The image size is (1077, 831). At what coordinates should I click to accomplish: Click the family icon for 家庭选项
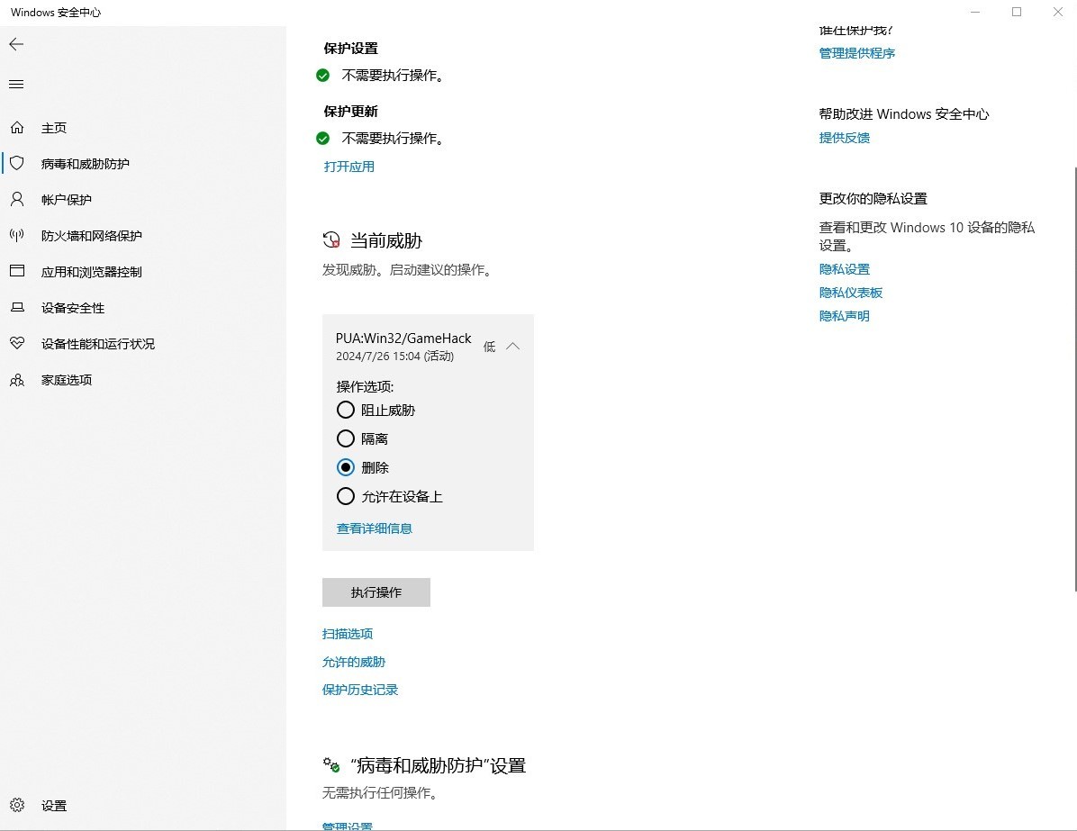[x=17, y=380]
